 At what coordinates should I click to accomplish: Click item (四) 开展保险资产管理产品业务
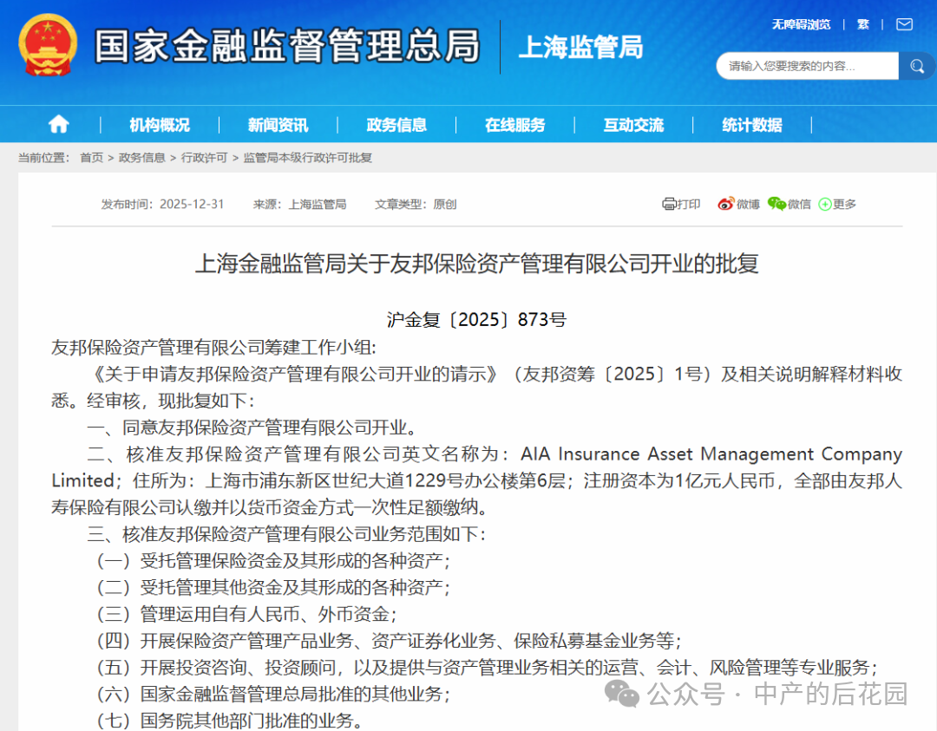pyautogui.click(x=389, y=641)
